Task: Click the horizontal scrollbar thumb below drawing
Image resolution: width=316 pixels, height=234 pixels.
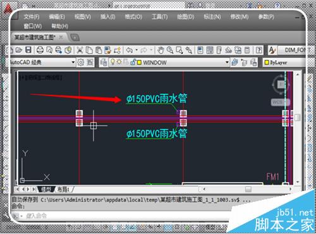Action: [248, 189]
